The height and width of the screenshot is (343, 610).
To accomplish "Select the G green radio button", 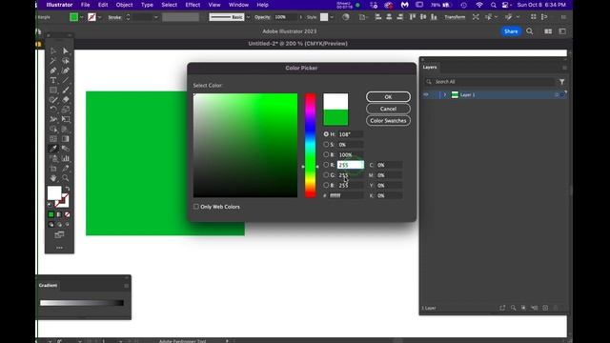I will click(x=326, y=175).
